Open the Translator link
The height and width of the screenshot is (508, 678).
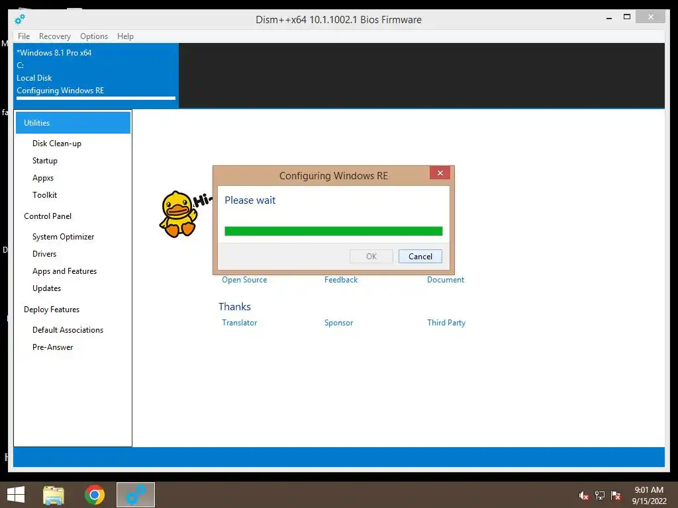pyautogui.click(x=239, y=323)
